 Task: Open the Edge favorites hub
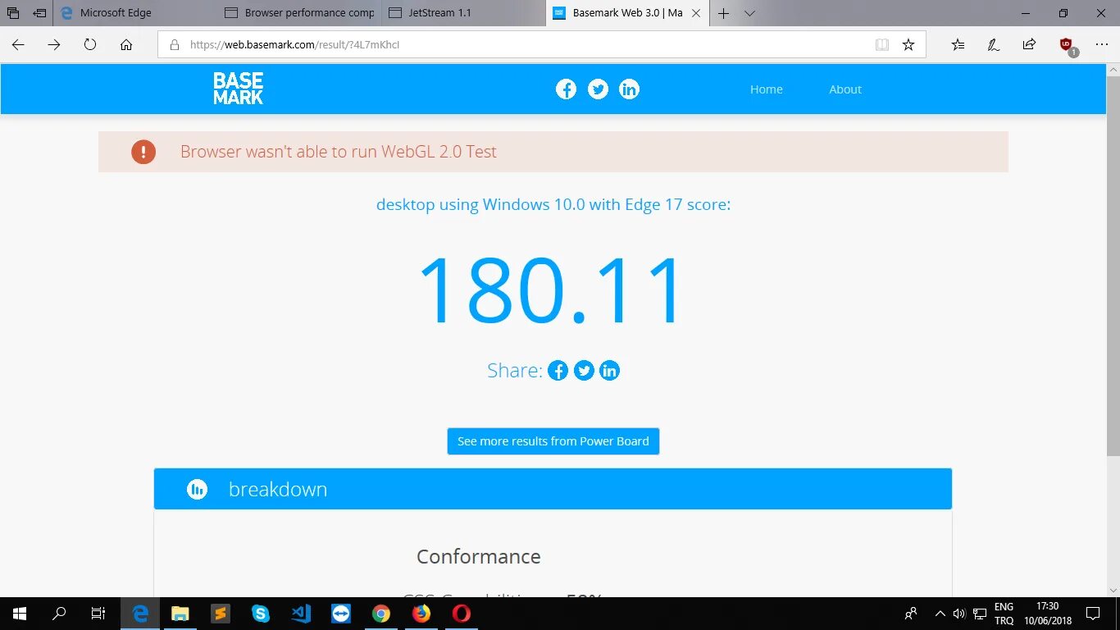pyautogui.click(x=958, y=45)
